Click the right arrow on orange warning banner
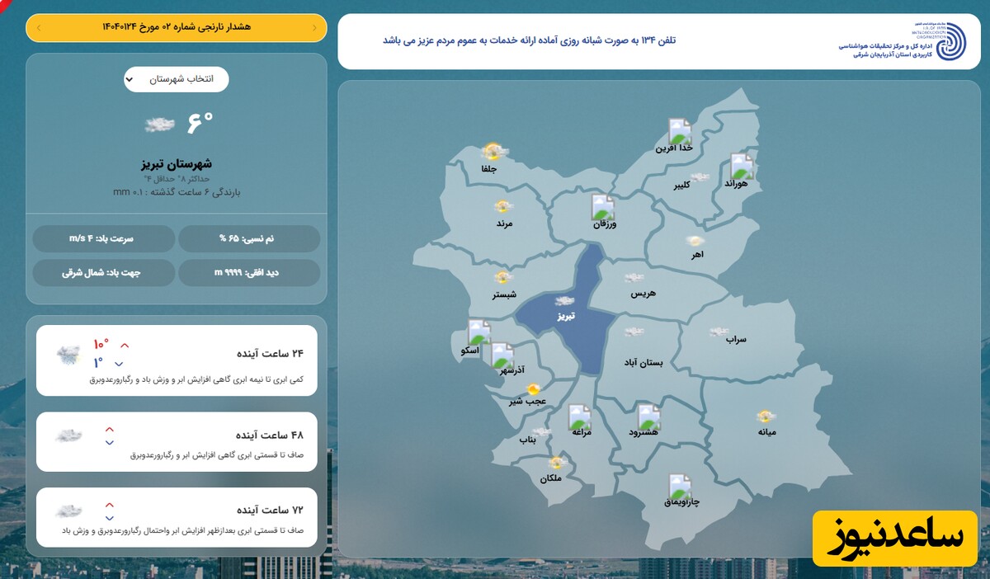The height and width of the screenshot is (579, 990). pyautogui.click(x=314, y=28)
